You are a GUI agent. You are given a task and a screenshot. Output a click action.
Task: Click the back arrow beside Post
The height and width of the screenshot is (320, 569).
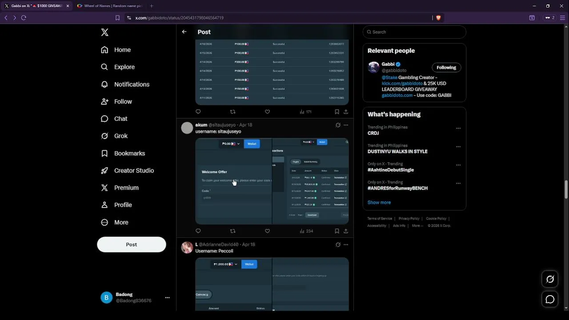184,32
